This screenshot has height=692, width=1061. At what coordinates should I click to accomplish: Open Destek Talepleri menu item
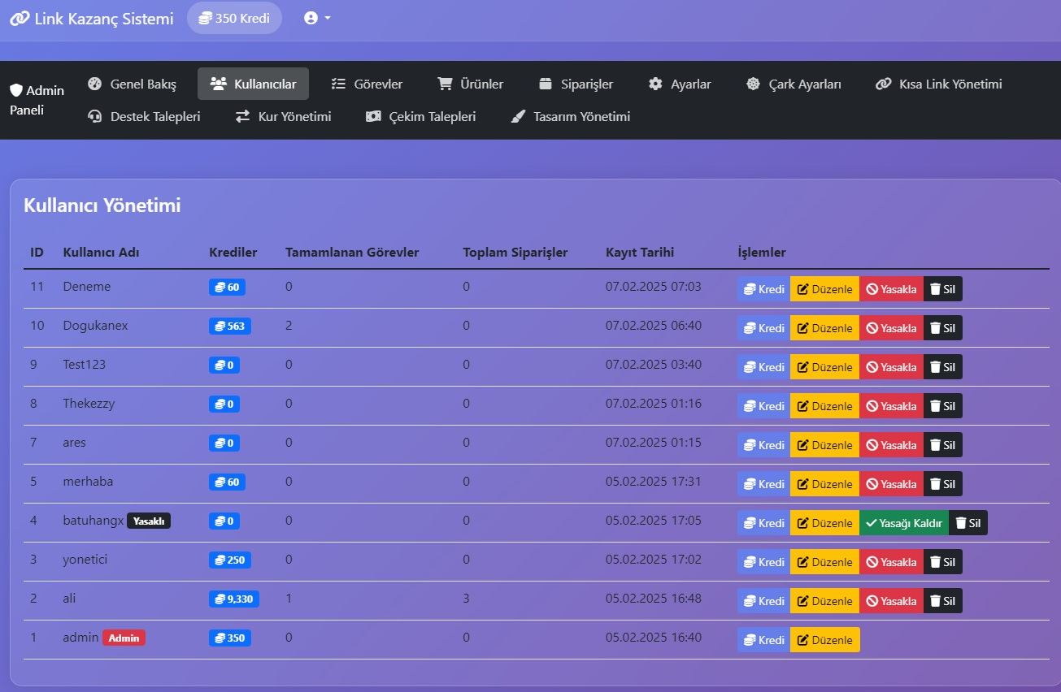[144, 116]
